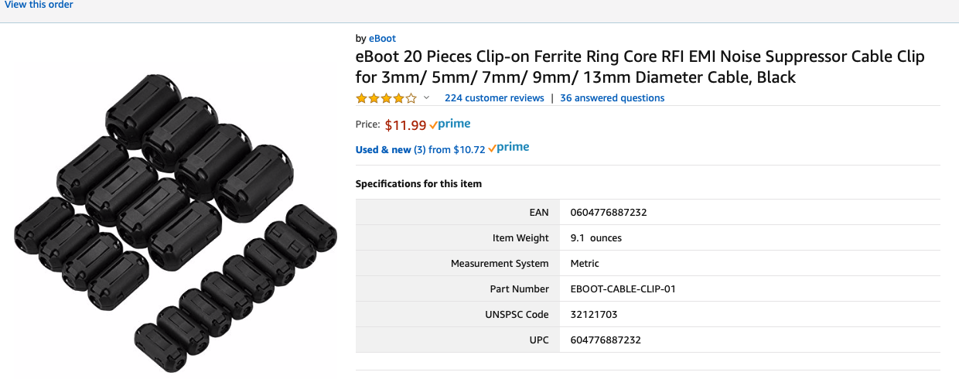Open the eBoot brand link

[382, 38]
